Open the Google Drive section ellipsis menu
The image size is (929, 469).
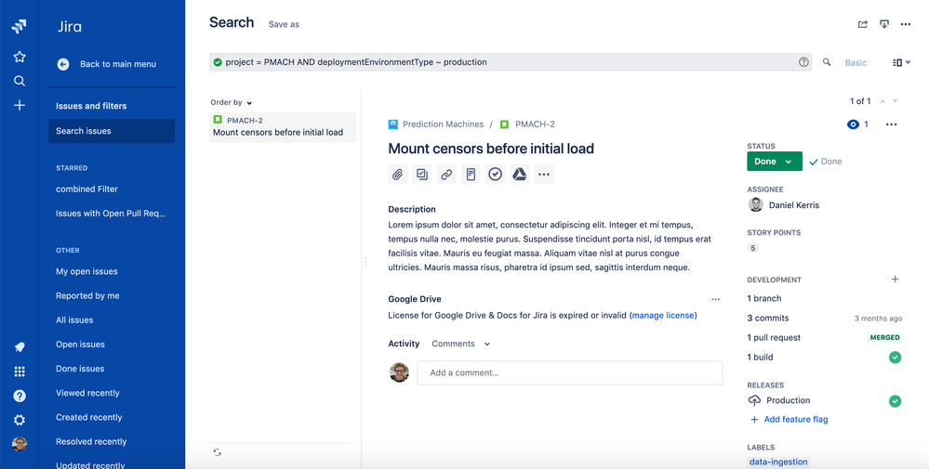tap(715, 299)
